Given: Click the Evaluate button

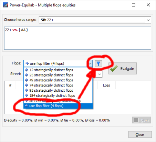Looking at the screenshot, I should (122, 68).
